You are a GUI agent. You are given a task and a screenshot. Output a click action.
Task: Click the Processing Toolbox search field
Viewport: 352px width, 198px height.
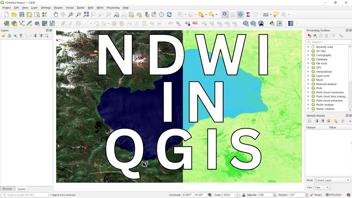(x=329, y=42)
